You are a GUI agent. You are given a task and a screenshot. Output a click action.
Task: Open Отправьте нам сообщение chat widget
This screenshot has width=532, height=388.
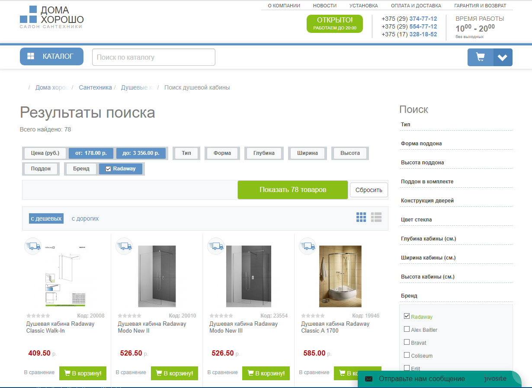pyautogui.click(x=439, y=379)
